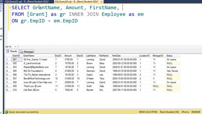Screen dimensions: 202x114
Task: Click 'RENO (11.0 RTM)' in the status bar
Action: click(x=148, y=112)
